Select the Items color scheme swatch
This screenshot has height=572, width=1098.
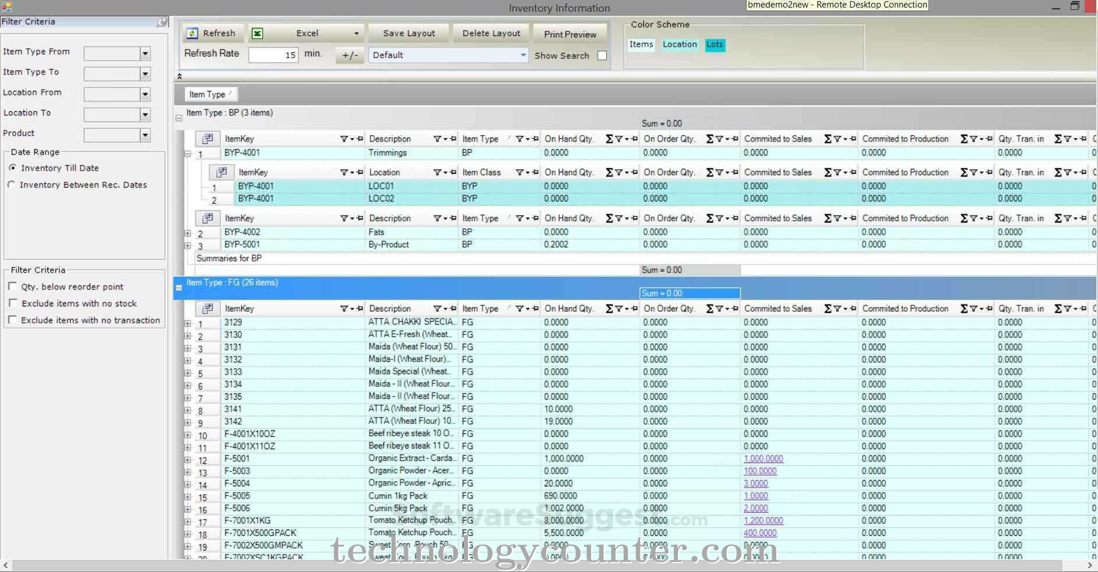click(641, 44)
